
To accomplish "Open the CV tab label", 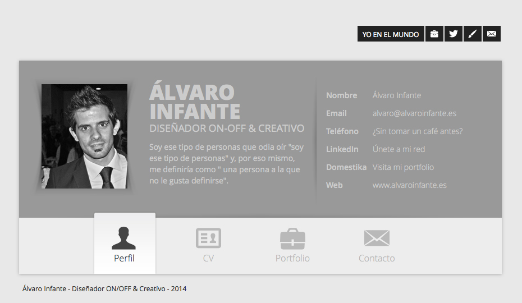I will [x=208, y=258].
